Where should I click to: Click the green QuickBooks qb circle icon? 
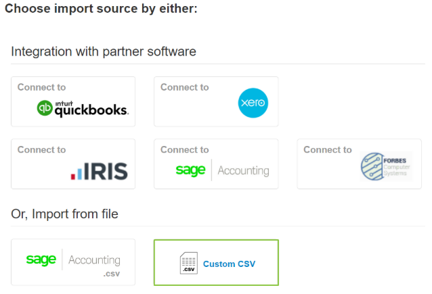tap(45, 108)
